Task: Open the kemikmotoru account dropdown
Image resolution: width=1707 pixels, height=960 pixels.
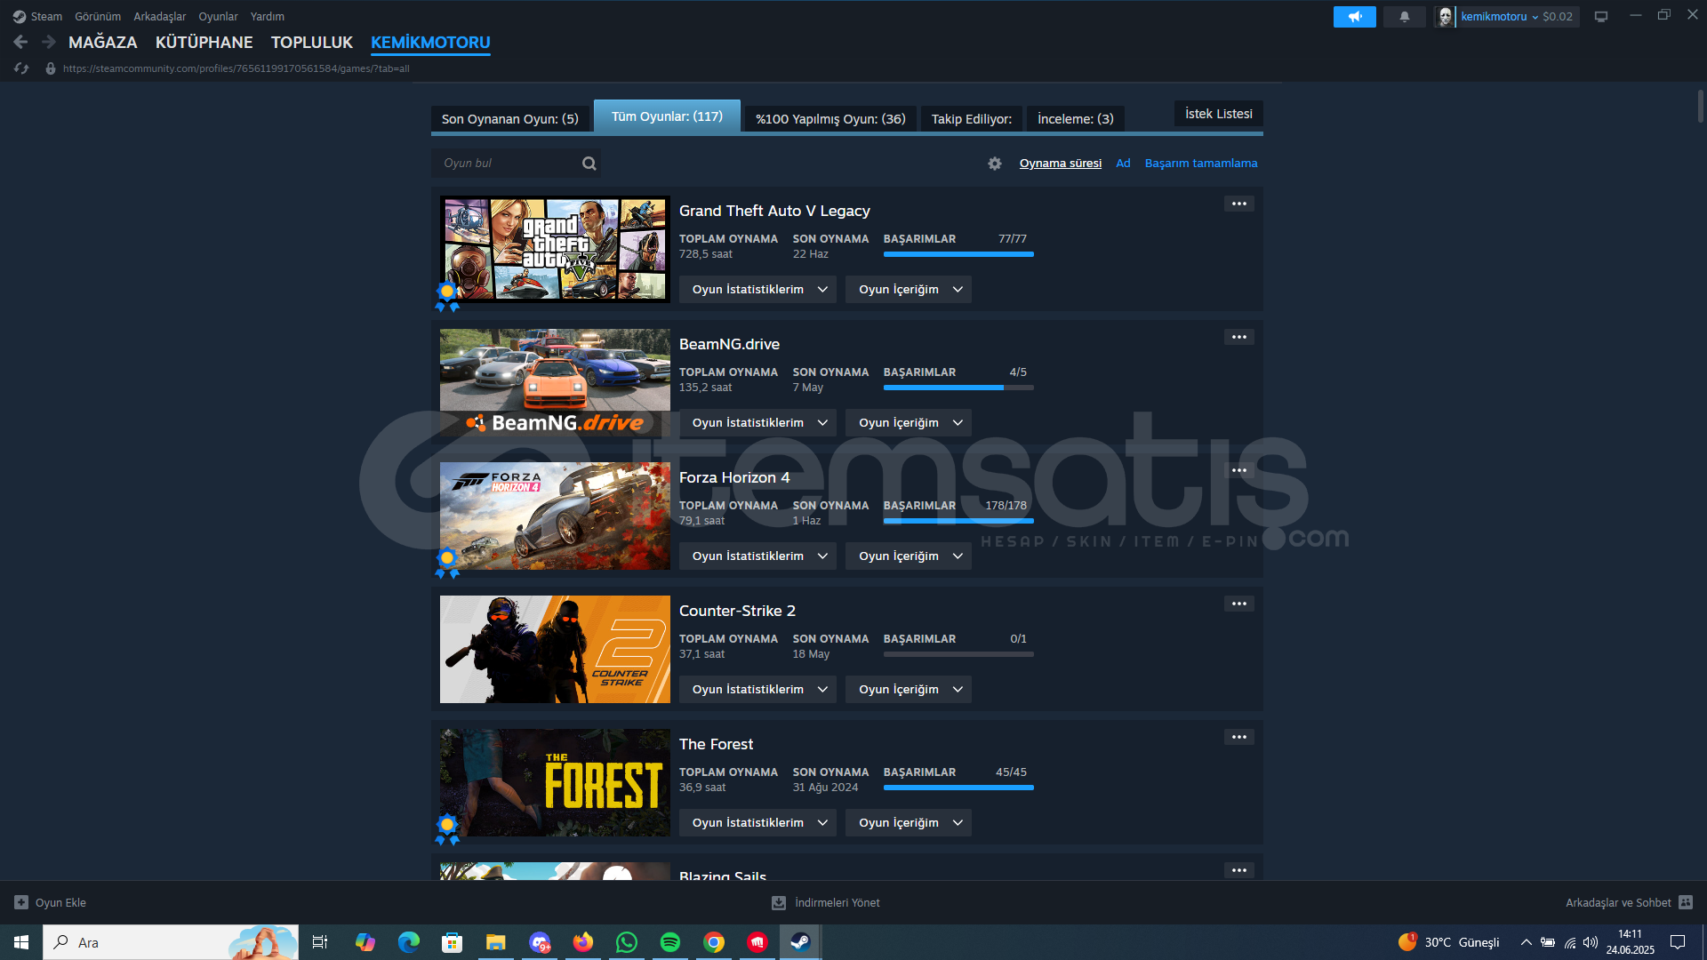Action: 1499,17
